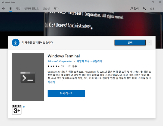Screen dimensions: 163x126
Task: Open the 특가 tab
Action: tap(56, 8)
